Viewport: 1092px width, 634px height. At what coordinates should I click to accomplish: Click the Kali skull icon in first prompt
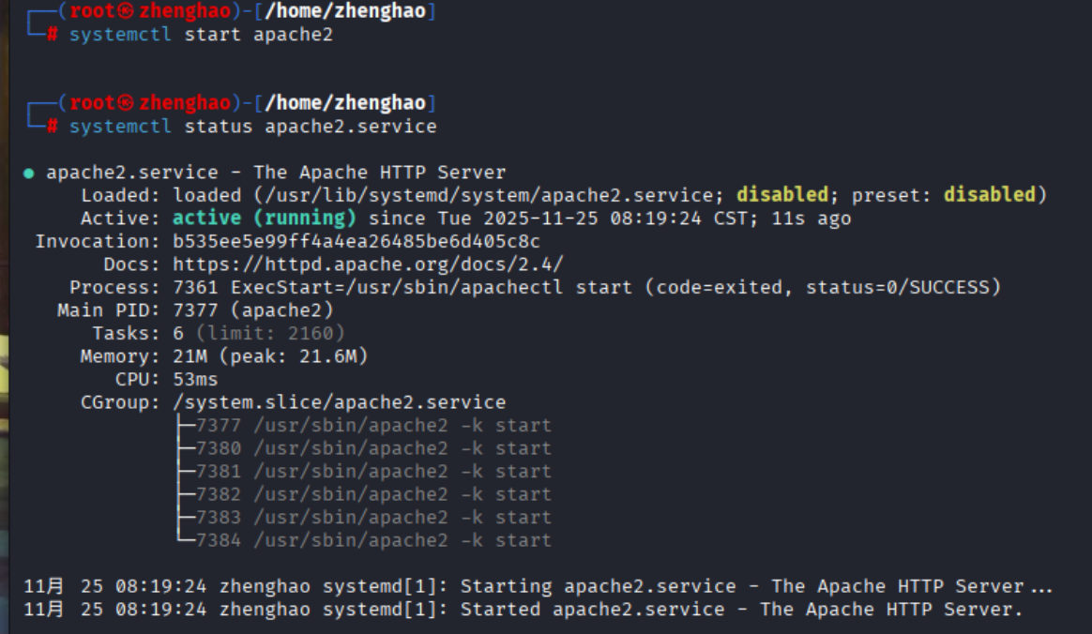pyautogui.click(x=126, y=11)
